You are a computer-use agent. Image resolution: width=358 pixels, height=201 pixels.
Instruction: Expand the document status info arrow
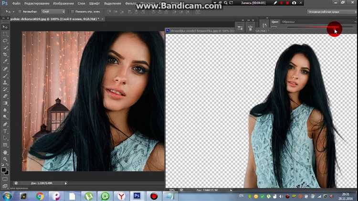(x=66, y=183)
